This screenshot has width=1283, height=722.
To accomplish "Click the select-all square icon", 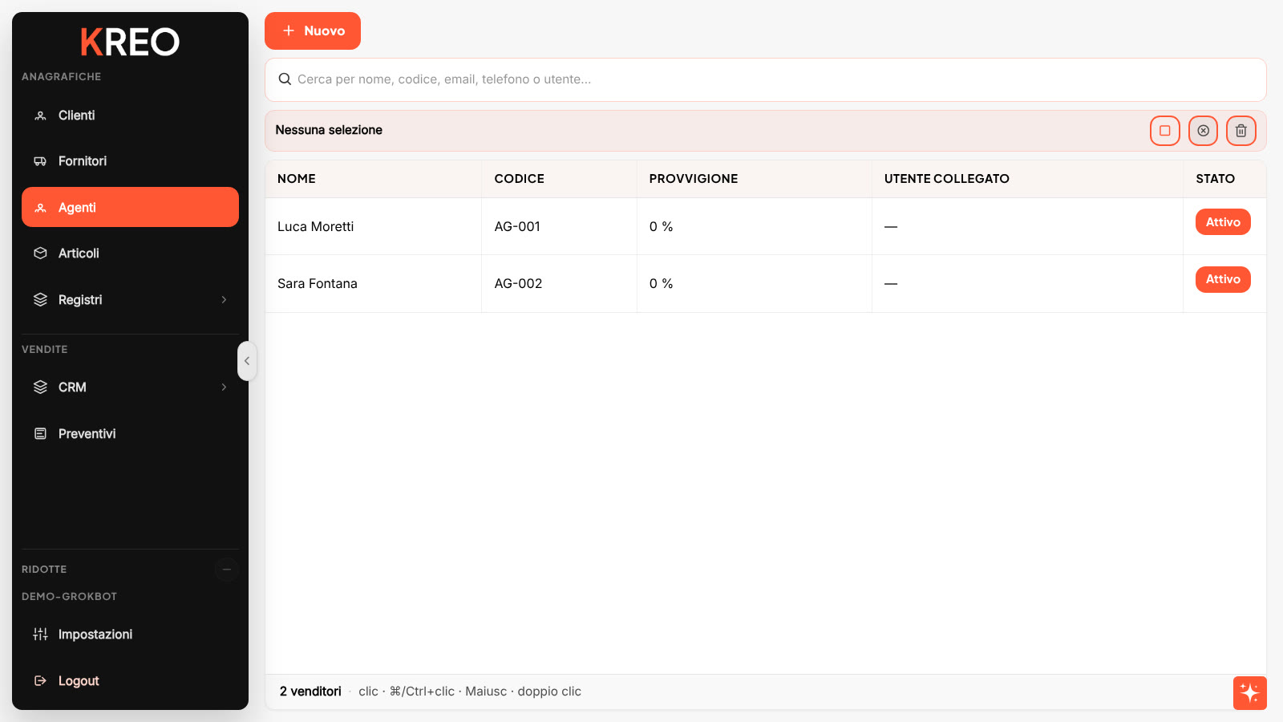I will [x=1165, y=131].
